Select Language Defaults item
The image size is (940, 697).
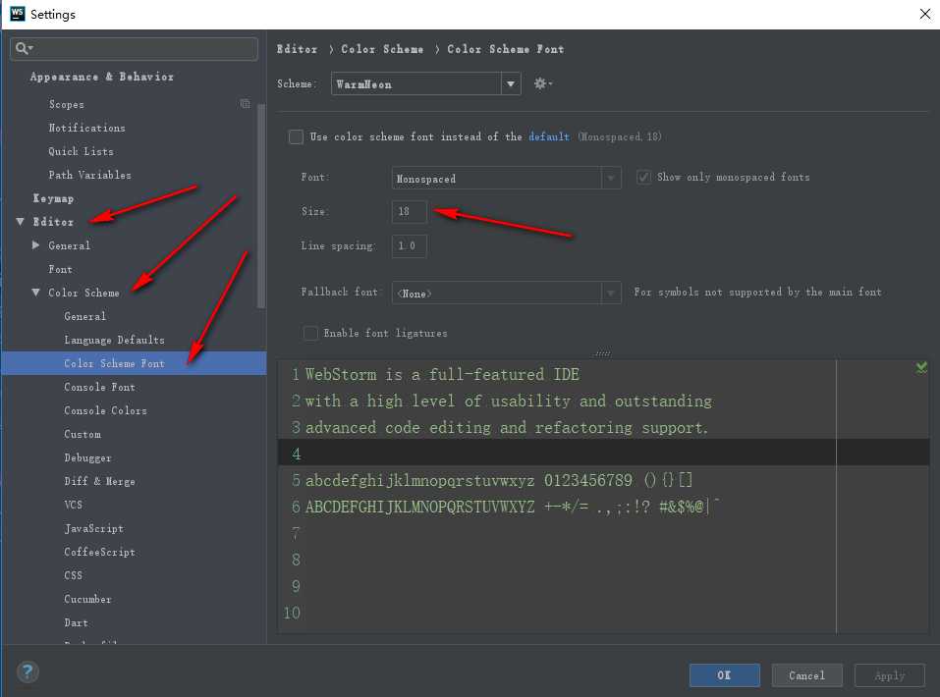pos(115,340)
